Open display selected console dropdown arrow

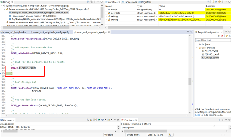(x=105, y=120)
